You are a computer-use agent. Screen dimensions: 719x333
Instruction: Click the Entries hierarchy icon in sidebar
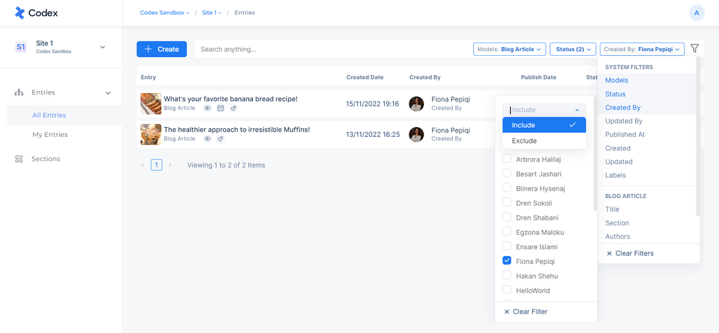[19, 92]
